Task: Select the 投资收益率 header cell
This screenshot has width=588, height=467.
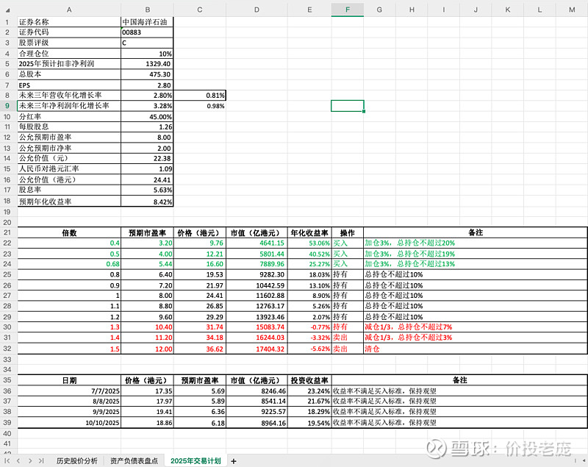Action: (309, 380)
